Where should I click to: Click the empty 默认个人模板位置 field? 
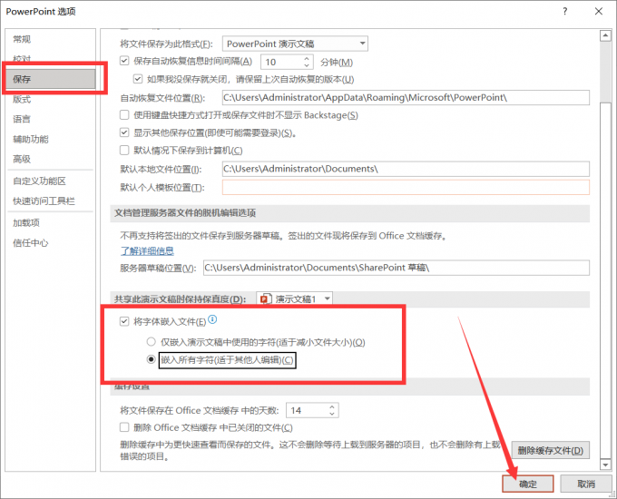tap(406, 187)
